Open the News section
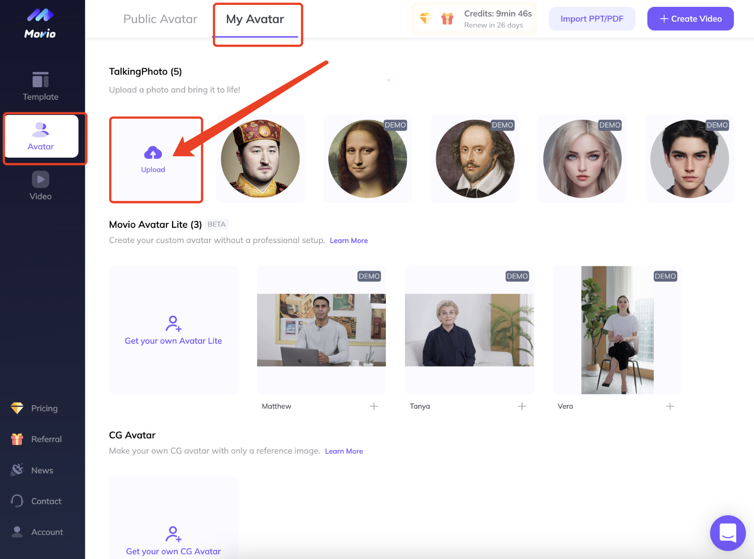 (32, 470)
